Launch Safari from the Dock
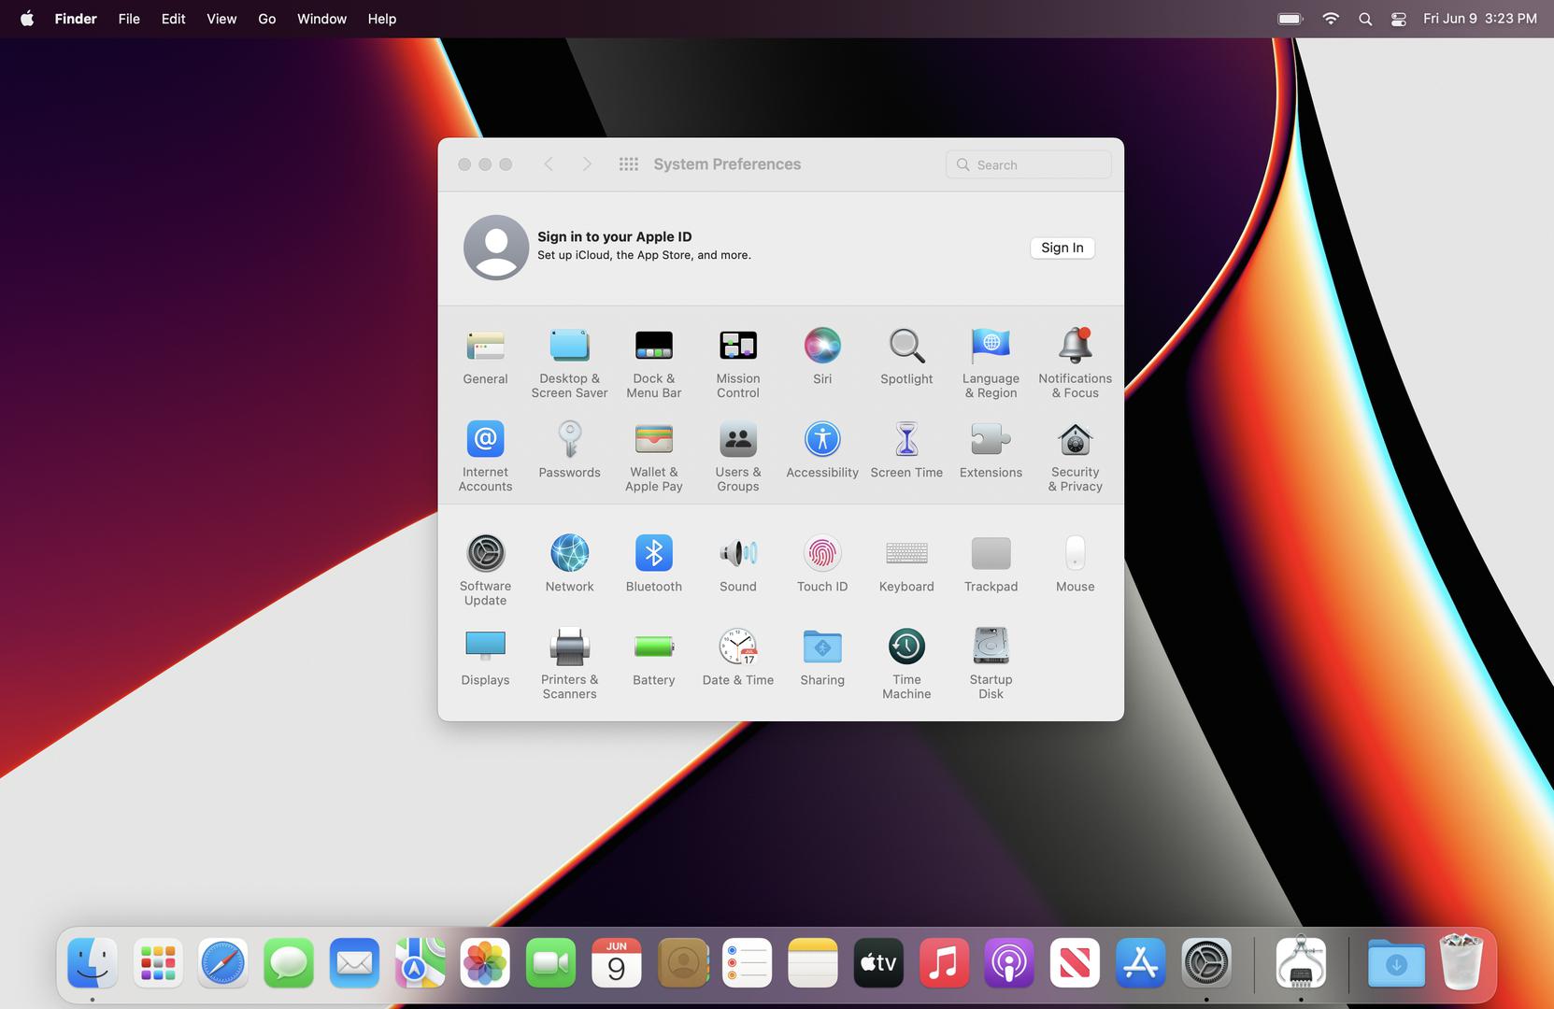Screen dimensions: 1554x1009 point(223,963)
